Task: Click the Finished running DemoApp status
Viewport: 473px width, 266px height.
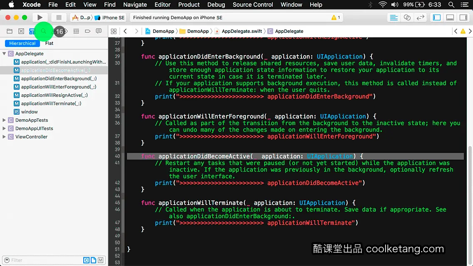Action: (x=178, y=17)
